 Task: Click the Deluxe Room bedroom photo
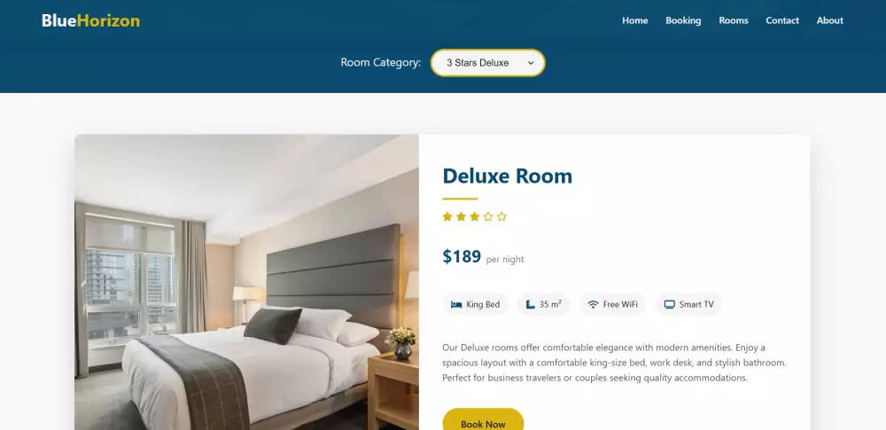(x=246, y=282)
